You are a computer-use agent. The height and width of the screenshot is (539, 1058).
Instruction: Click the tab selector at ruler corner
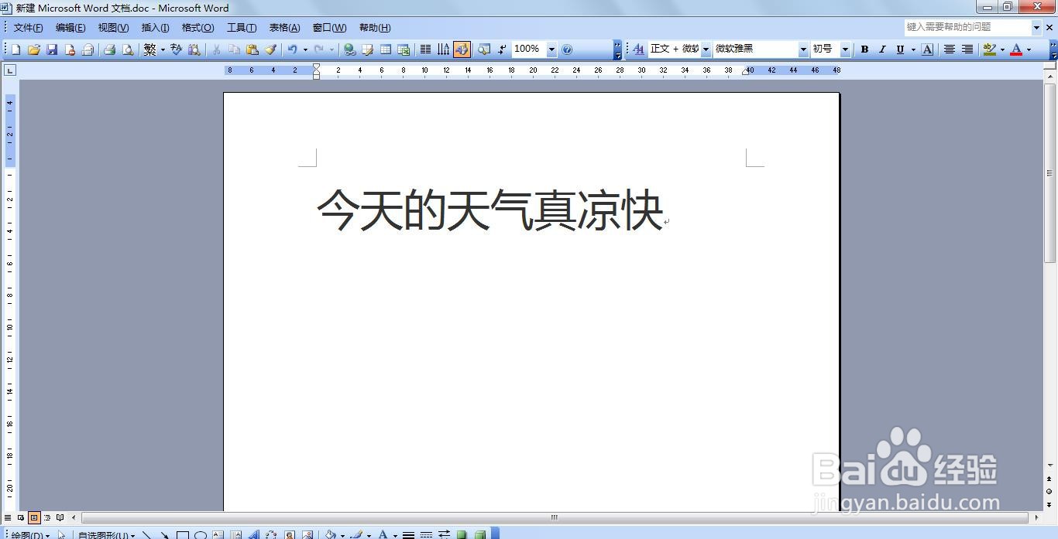coord(9,70)
